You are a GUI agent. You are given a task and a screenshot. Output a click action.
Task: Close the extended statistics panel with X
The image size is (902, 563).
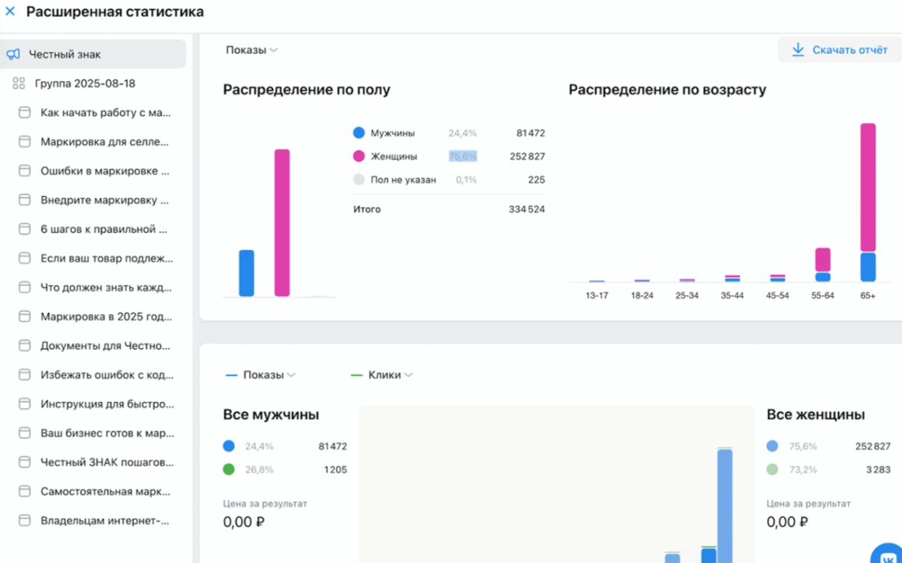pyautogui.click(x=10, y=12)
